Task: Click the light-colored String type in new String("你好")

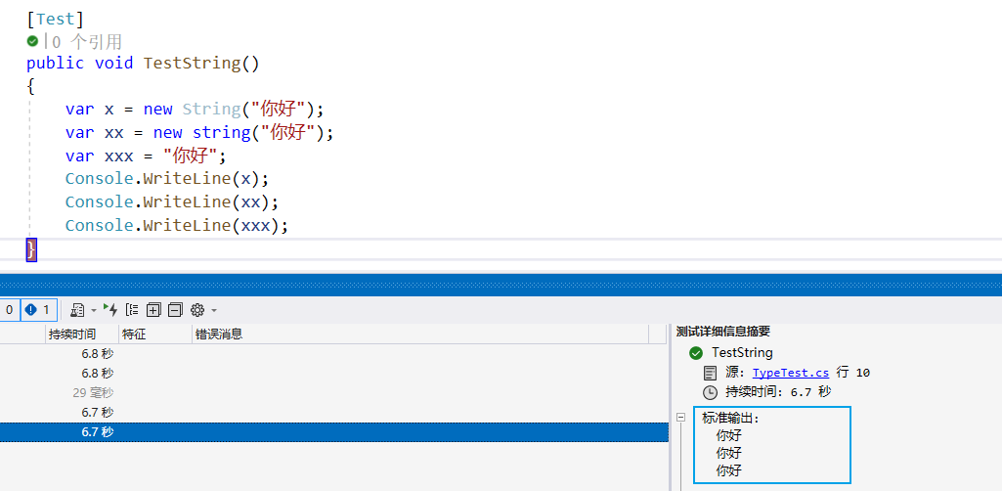Action: pyautogui.click(x=211, y=110)
